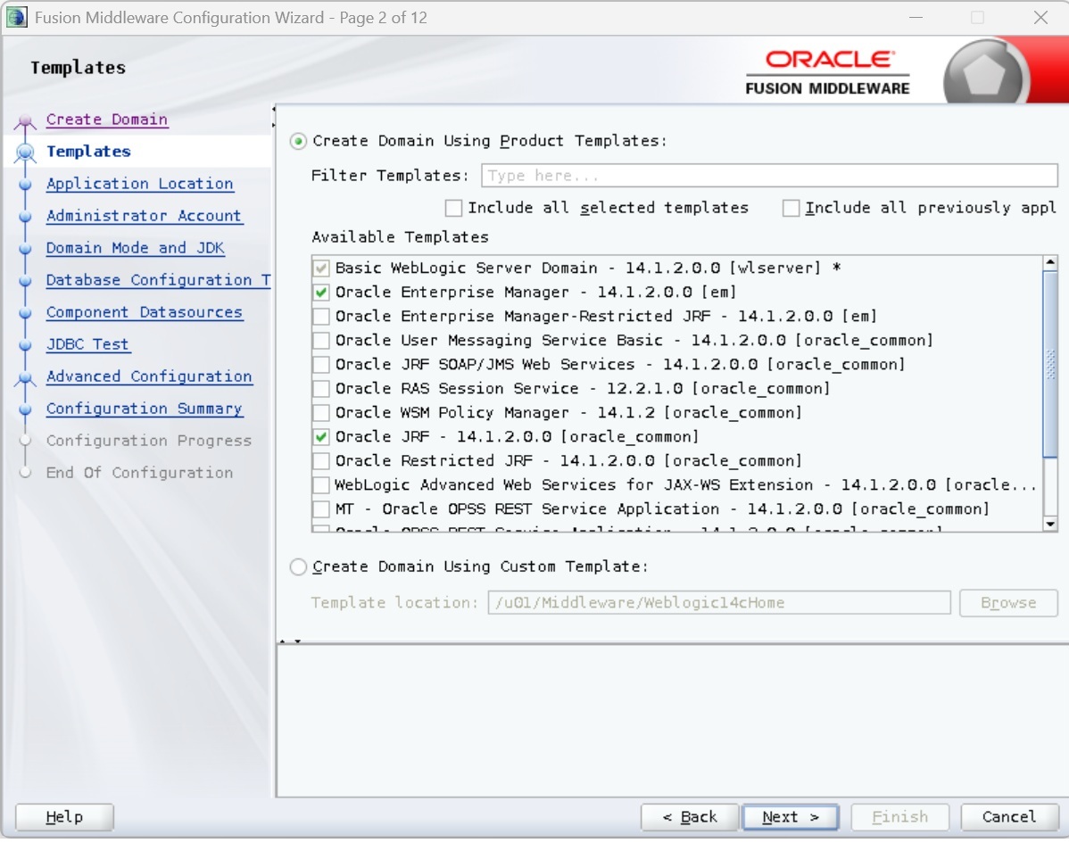Go to Component Datasources step
1069x843 pixels.
coord(144,311)
